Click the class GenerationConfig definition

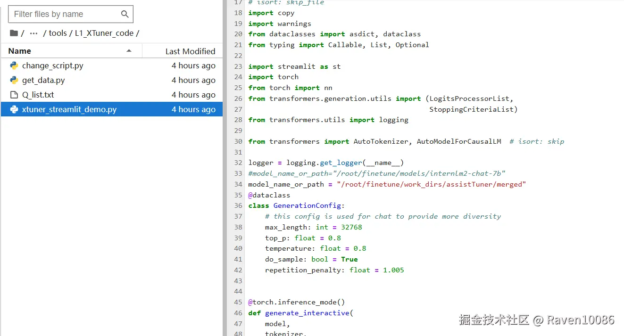297,205
